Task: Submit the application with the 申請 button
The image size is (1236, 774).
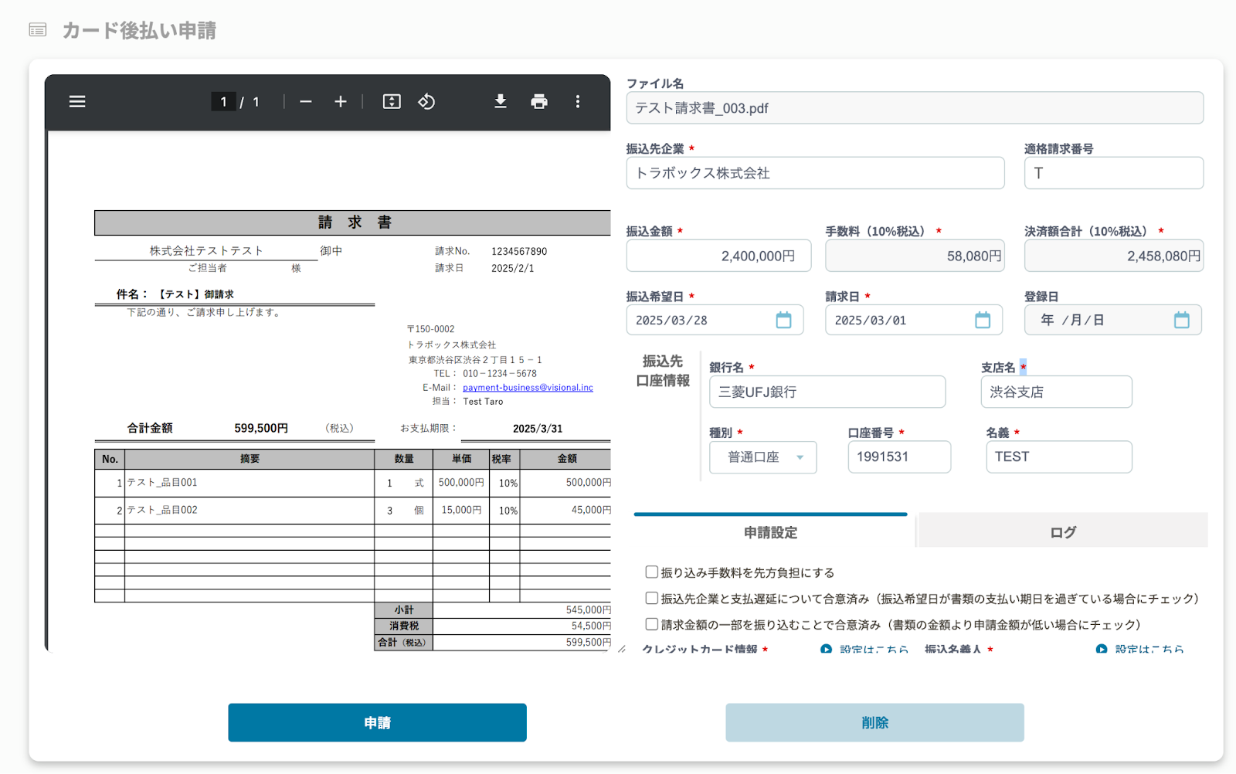Action: click(x=377, y=722)
